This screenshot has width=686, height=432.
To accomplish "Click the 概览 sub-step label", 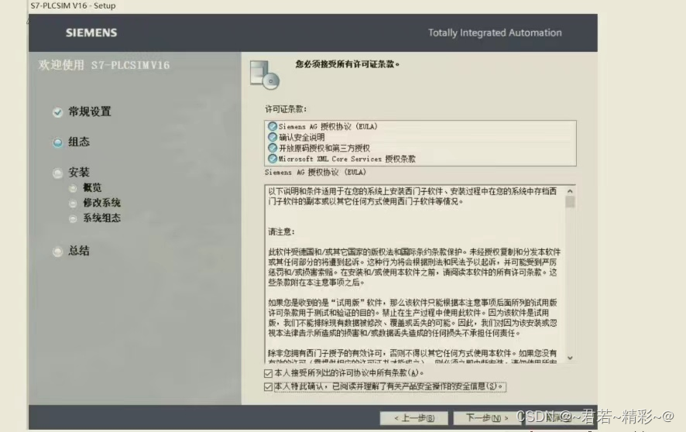I will tap(92, 188).
